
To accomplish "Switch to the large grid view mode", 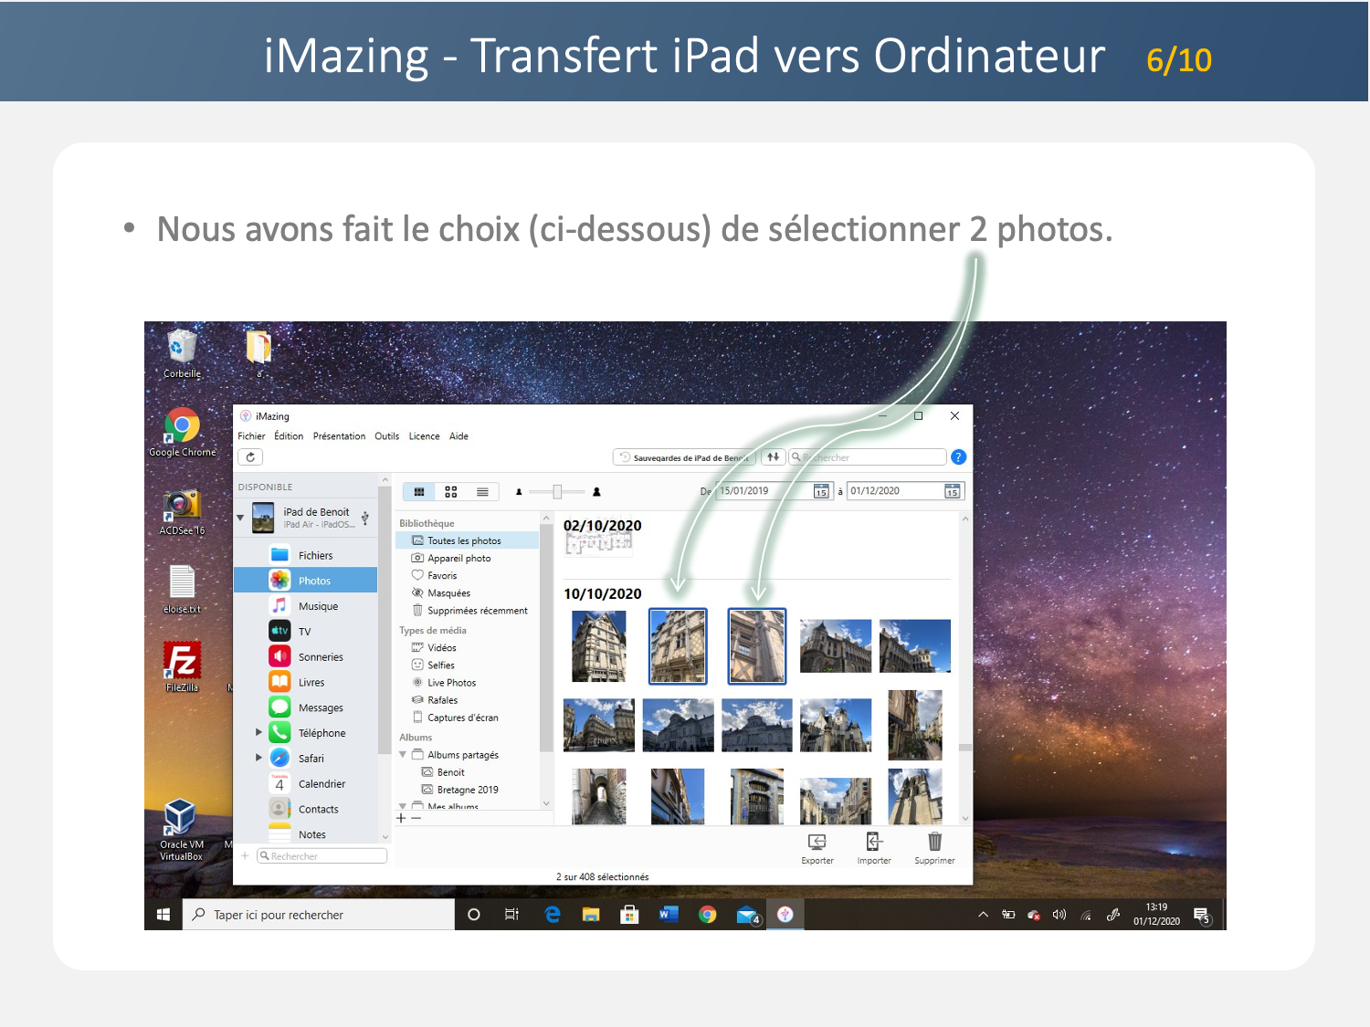I will pyautogui.click(x=450, y=492).
